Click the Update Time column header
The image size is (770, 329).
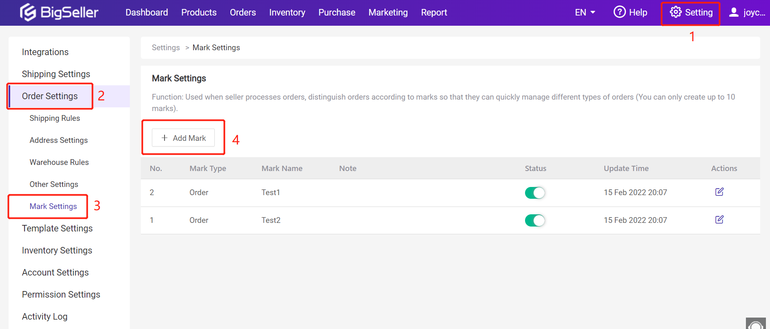[626, 168]
